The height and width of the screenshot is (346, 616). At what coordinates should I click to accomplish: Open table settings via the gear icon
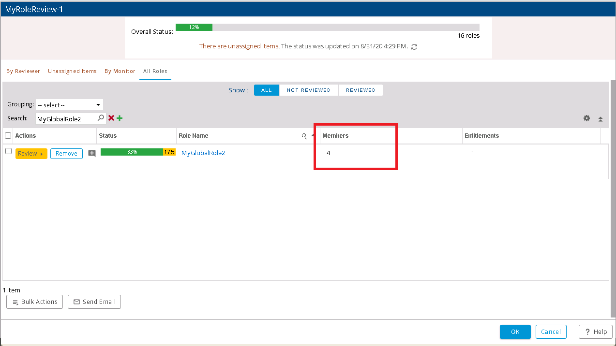586,118
